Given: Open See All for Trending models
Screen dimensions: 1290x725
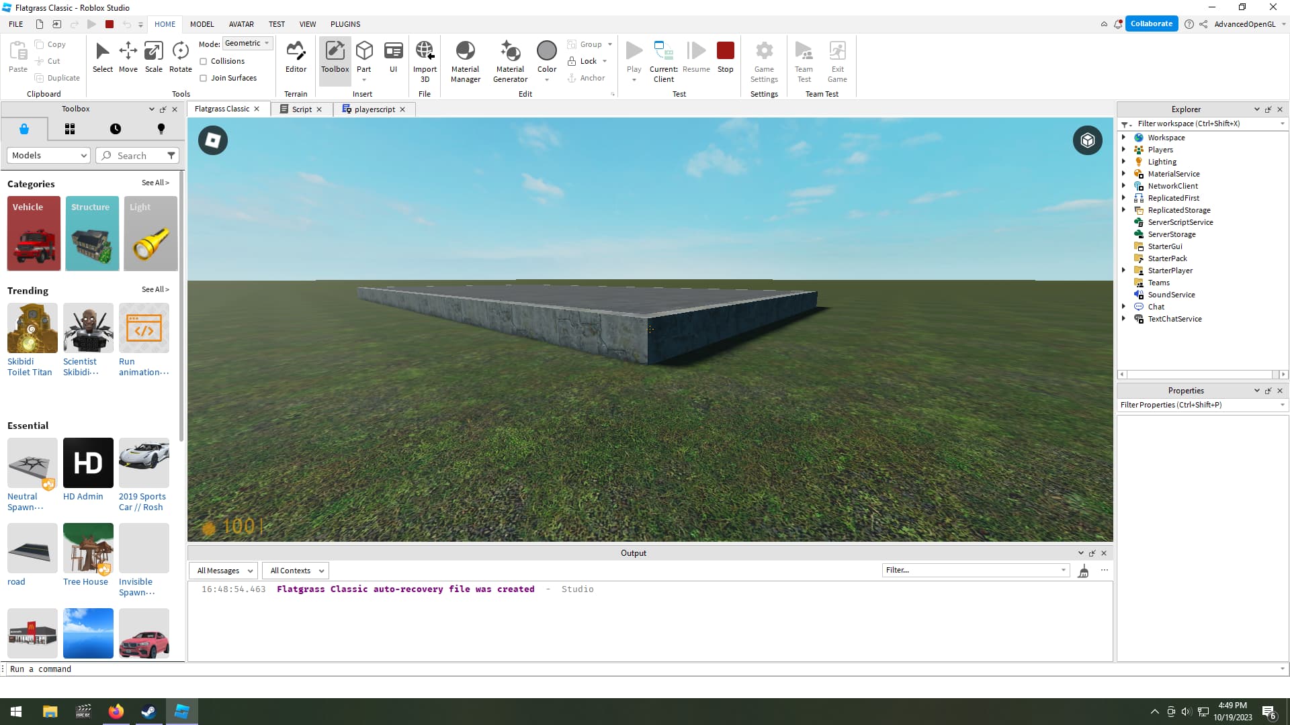Looking at the screenshot, I should (x=155, y=289).
